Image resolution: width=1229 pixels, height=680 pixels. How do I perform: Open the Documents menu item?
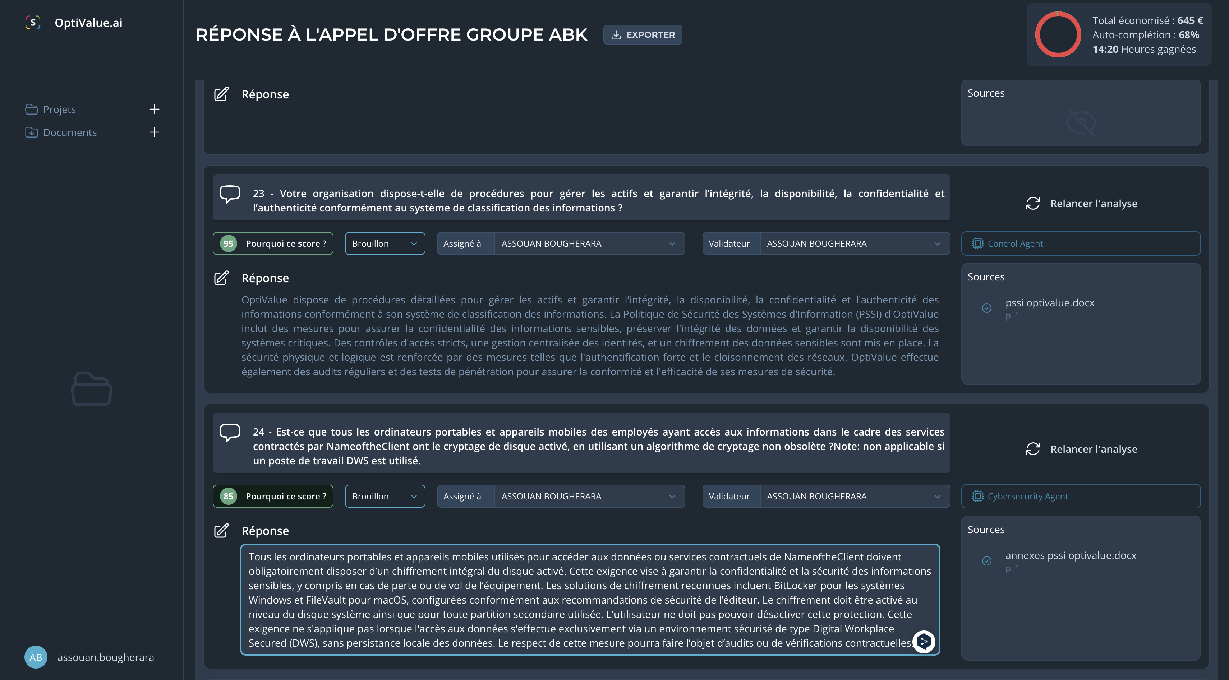70,132
